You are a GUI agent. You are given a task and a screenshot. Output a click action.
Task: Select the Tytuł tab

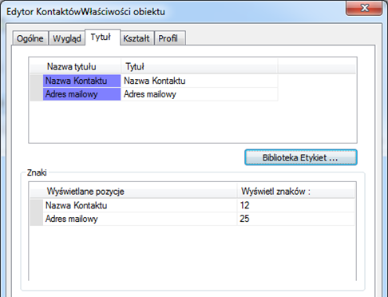pos(102,38)
